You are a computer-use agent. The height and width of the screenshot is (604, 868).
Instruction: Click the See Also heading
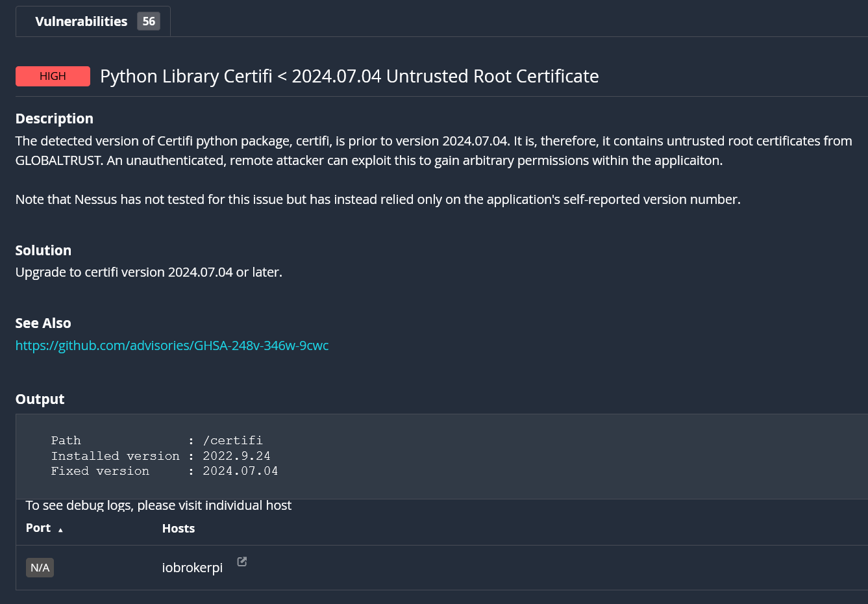43,323
